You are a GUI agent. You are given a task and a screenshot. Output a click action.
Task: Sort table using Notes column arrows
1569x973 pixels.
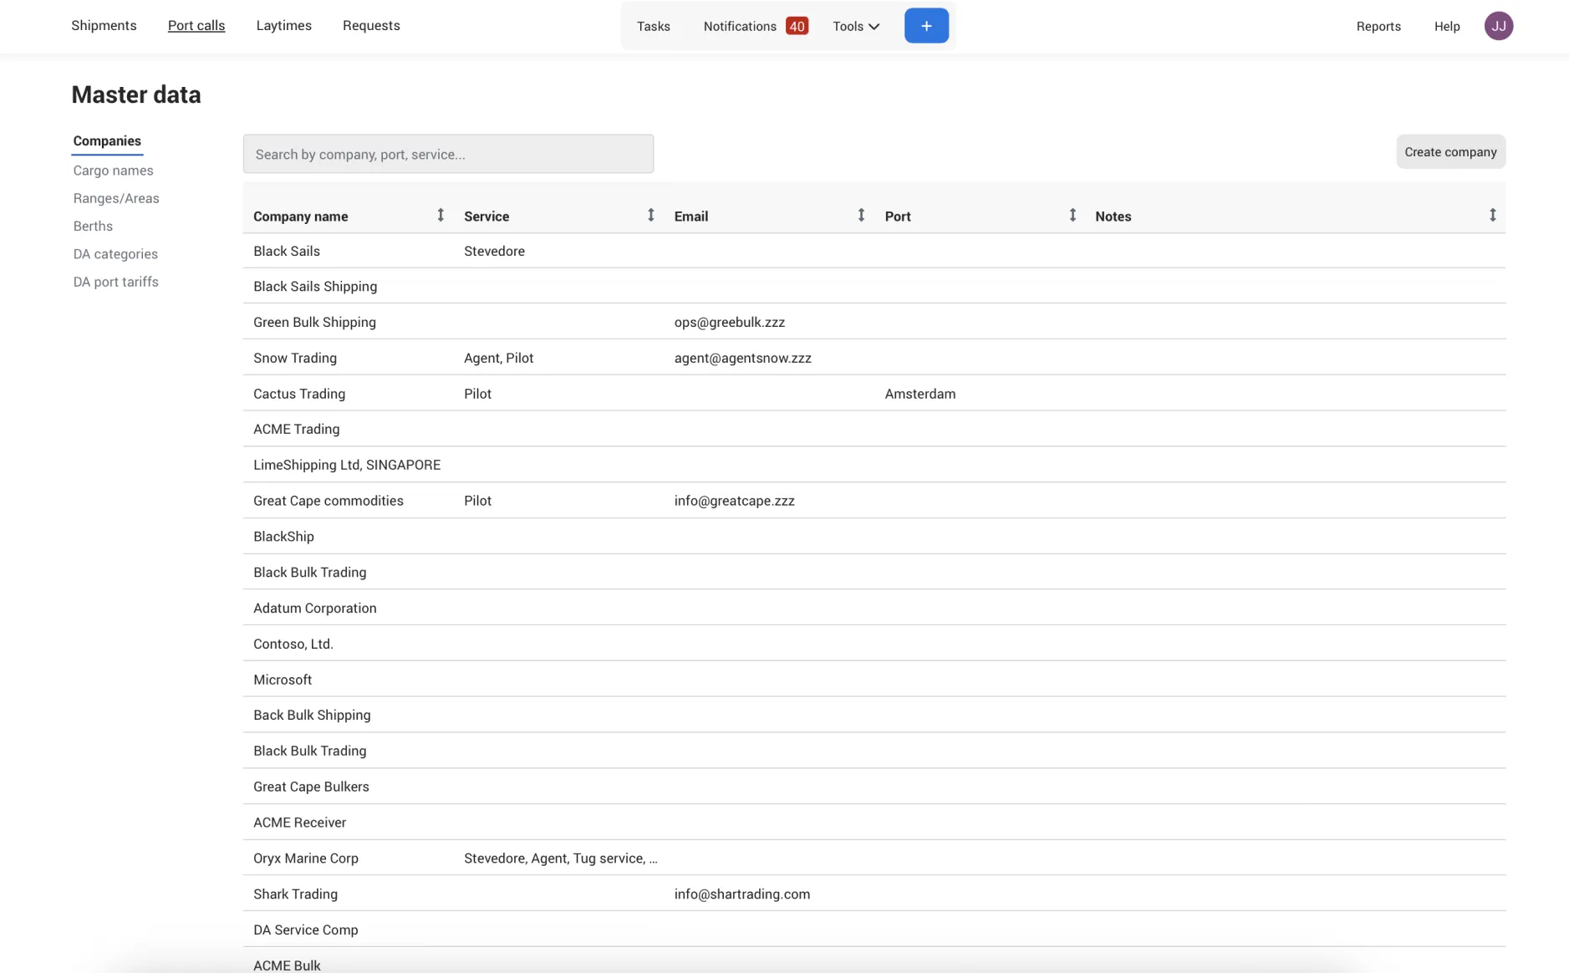coord(1492,216)
